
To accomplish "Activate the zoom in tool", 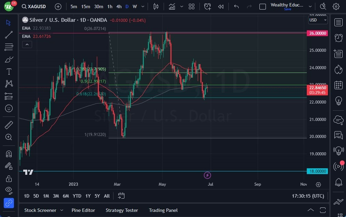I will pyautogui.click(x=9, y=137).
